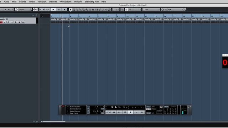Image resolution: width=228 pixels, height=128 pixels.
Task: Open the Transport menu
Action: click(42, 1)
